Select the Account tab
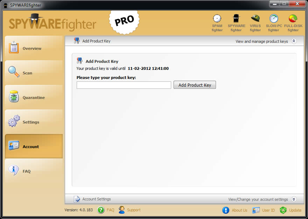Viewport: 308px width, 219px height. 34,146
